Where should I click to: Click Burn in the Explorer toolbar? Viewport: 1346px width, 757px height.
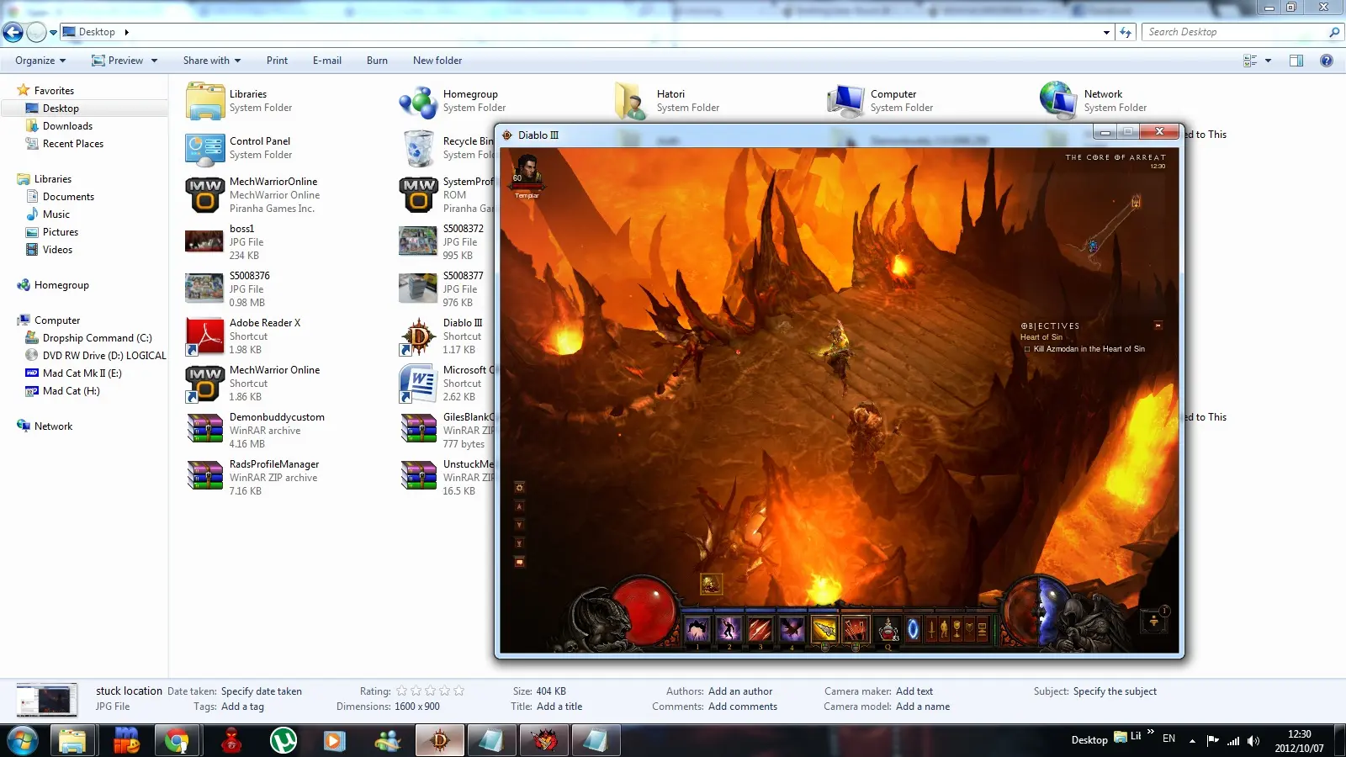(377, 61)
